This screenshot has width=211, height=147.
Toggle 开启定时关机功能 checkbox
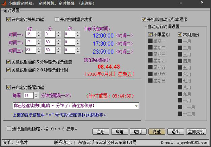pos(8,19)
